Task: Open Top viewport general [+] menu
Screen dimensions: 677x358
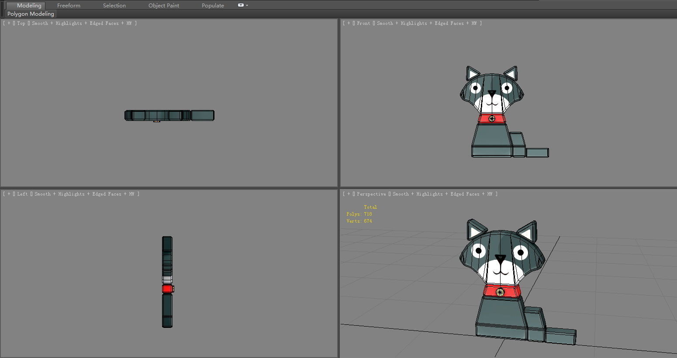Action: pos(9,23)
